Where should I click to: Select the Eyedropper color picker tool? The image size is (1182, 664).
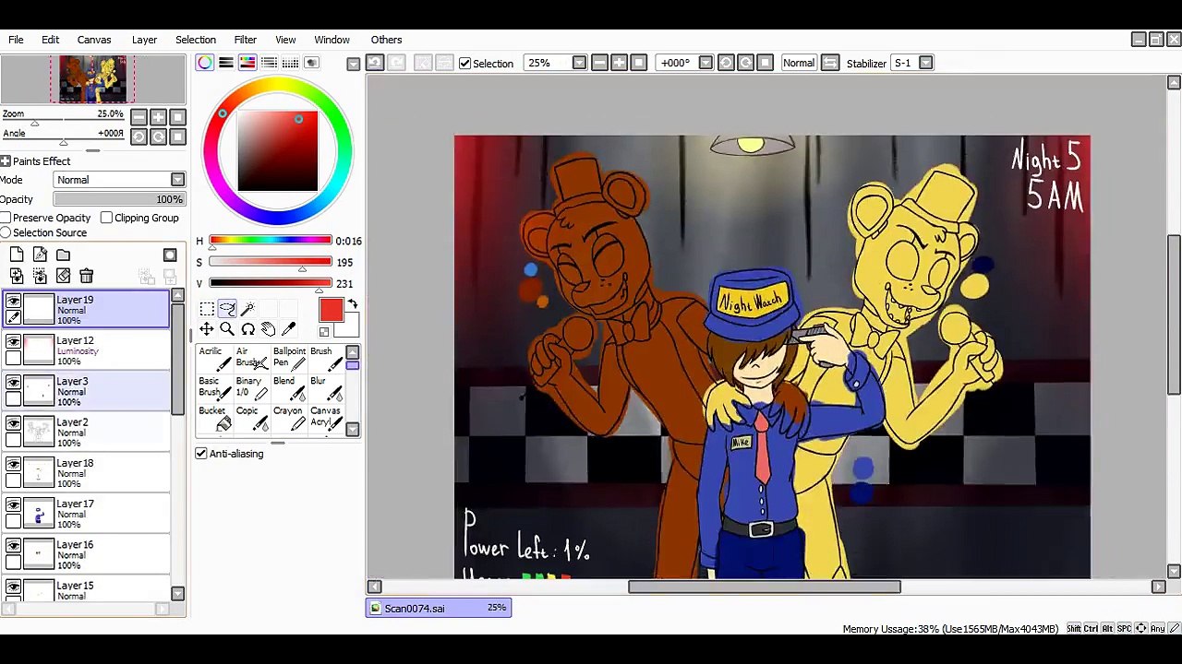coord(288,329)
